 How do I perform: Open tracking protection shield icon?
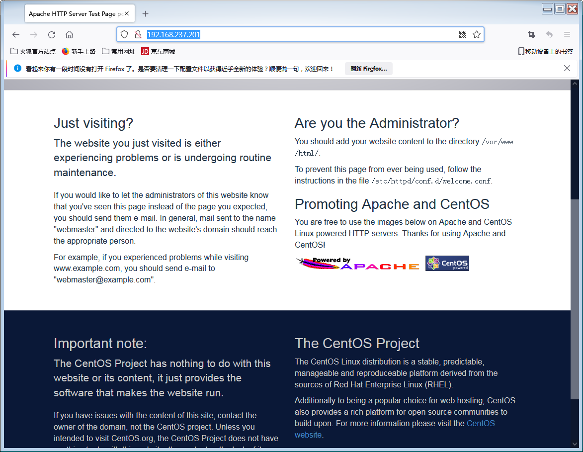click(124, 35)
